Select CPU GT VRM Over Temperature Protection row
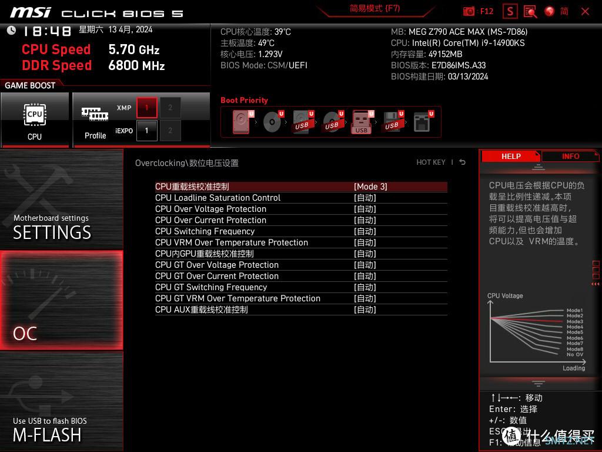The width and height of the screenshot is (602, 452). [301, 298]
